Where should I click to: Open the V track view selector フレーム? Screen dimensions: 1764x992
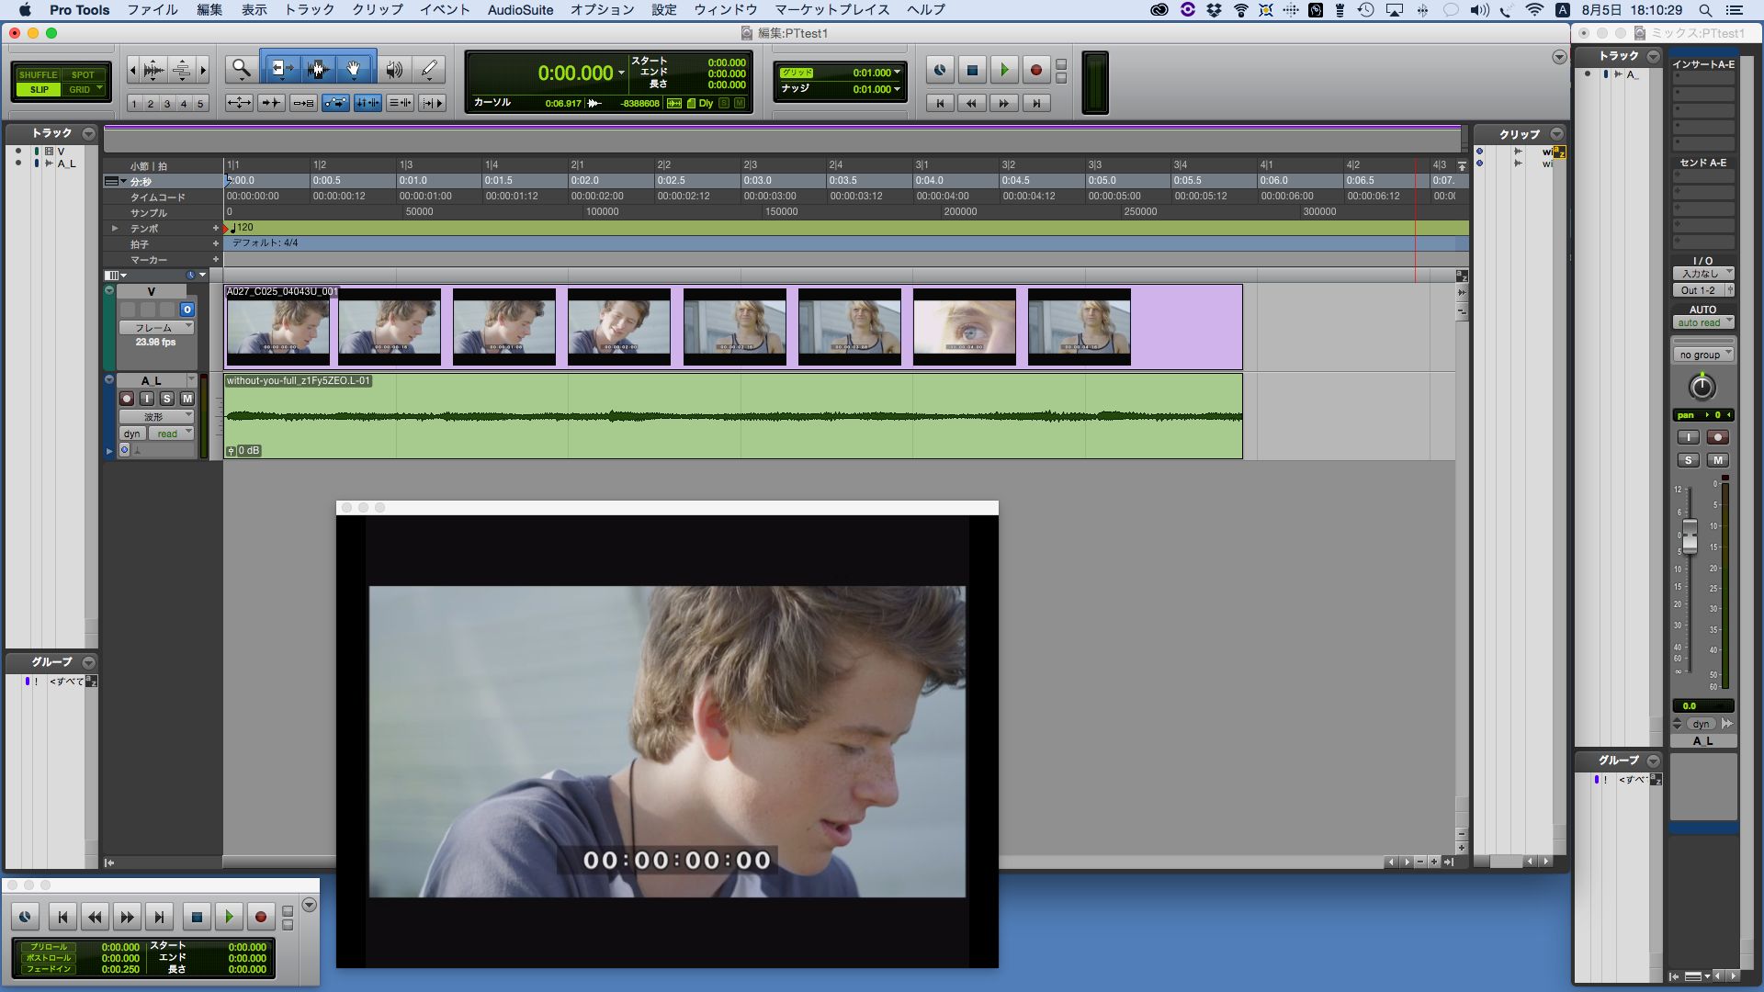click(x=156, y=328)
